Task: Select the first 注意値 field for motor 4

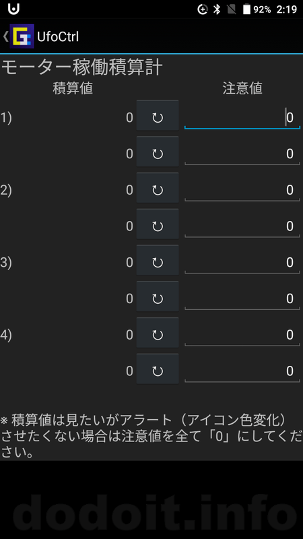Action: pyautogui.click(x=242, y=335)
